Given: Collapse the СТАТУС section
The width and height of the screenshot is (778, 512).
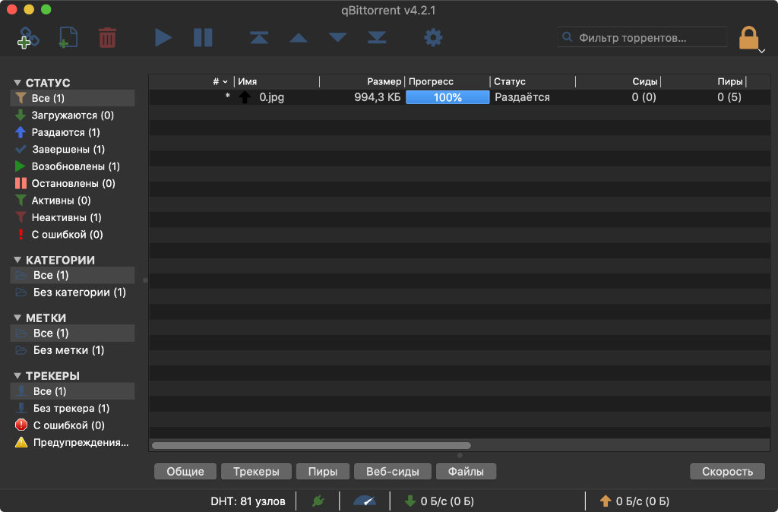Looking at the screenshot, I should pos(17,83).
